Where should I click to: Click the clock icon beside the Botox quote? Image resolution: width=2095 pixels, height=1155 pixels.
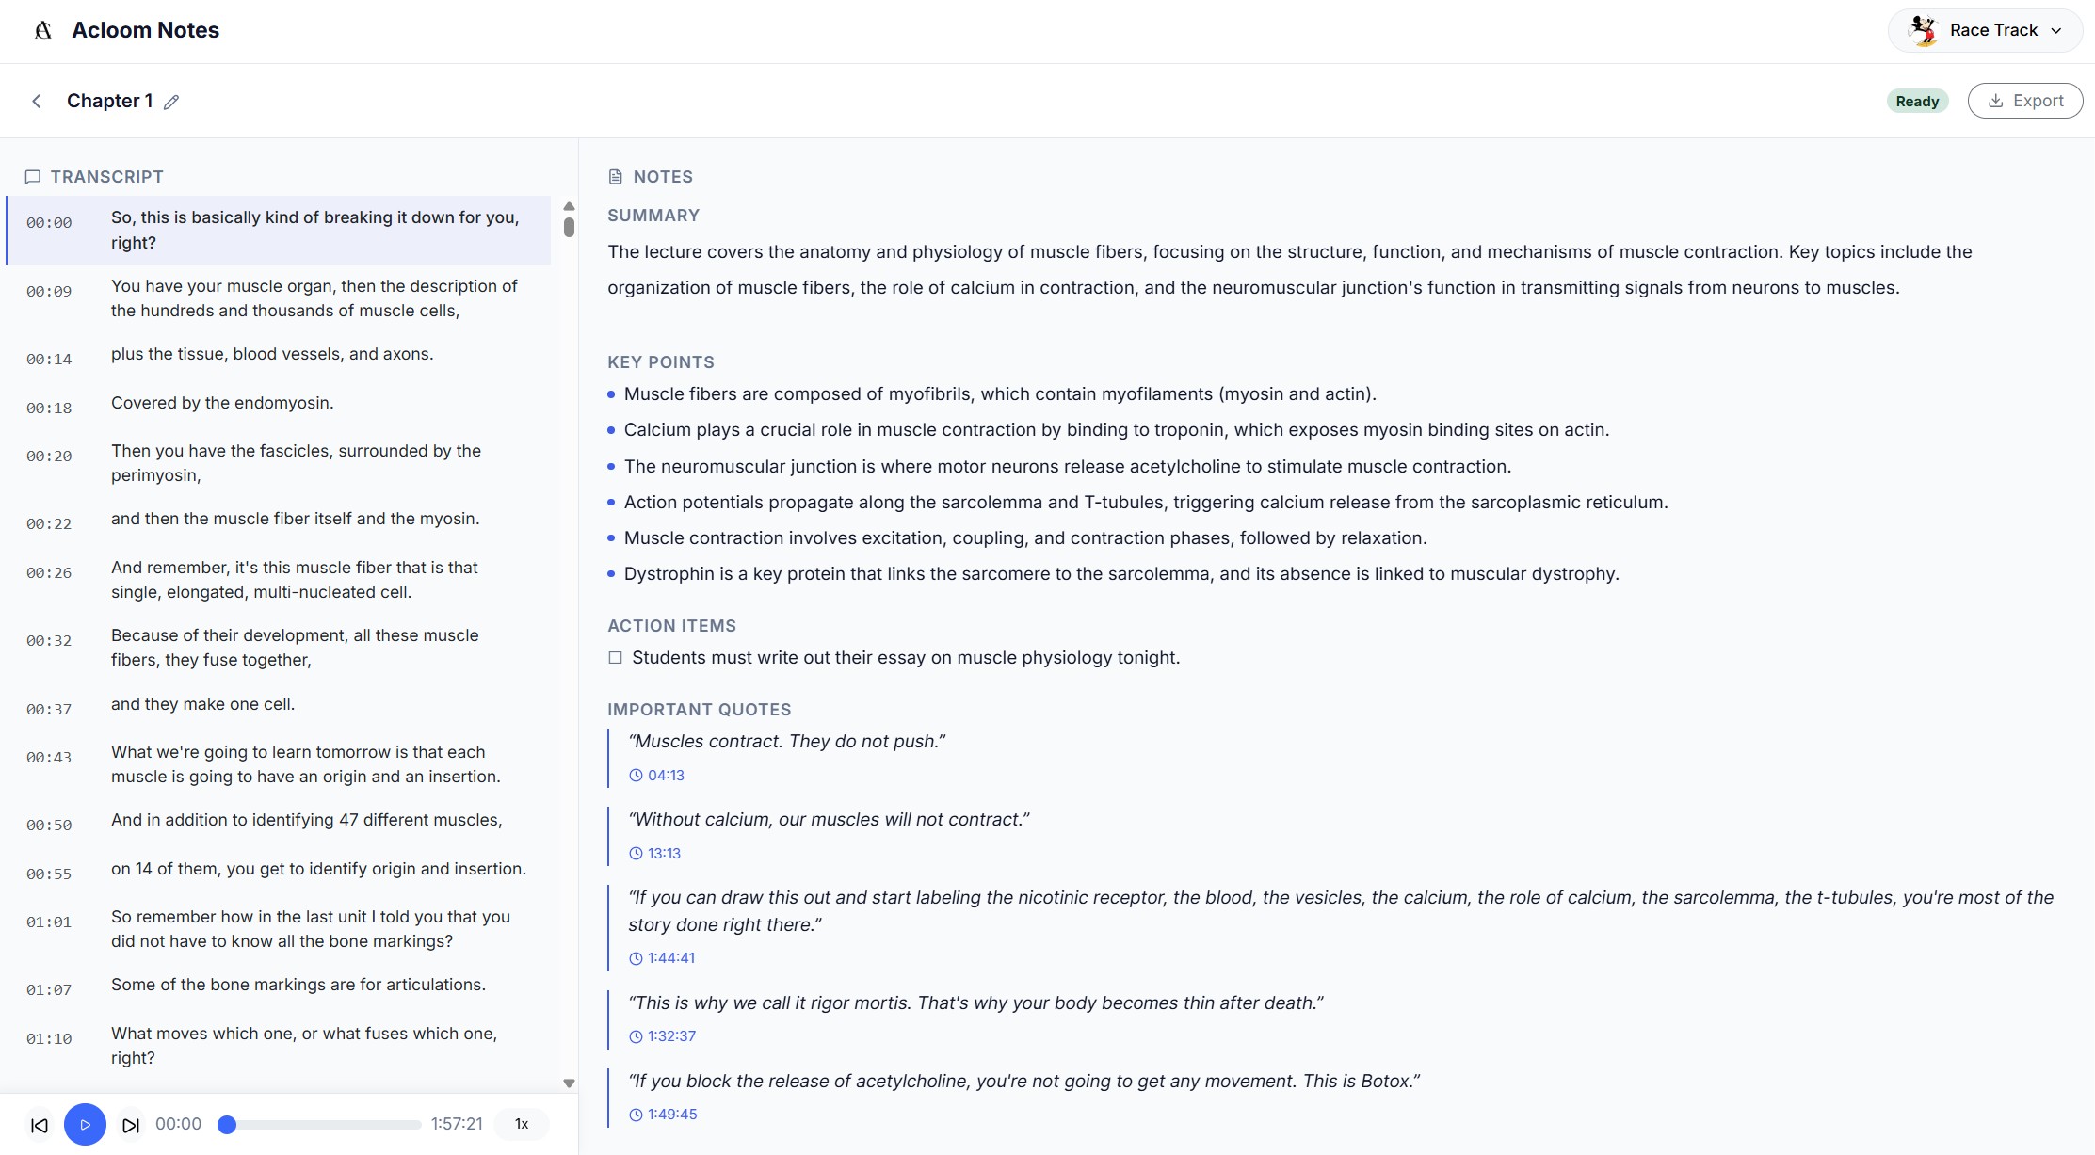click(x=636, y=1115)
